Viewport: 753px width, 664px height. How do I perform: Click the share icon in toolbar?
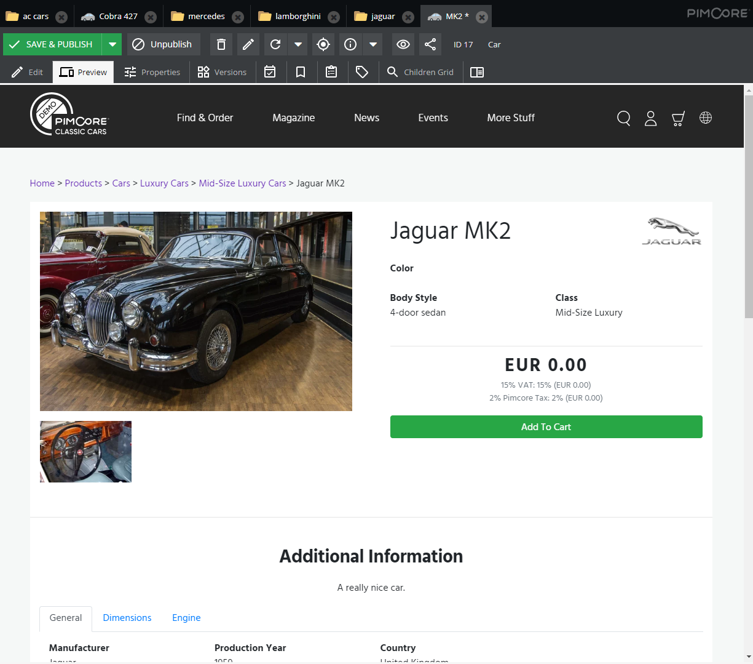pos(430,44)
